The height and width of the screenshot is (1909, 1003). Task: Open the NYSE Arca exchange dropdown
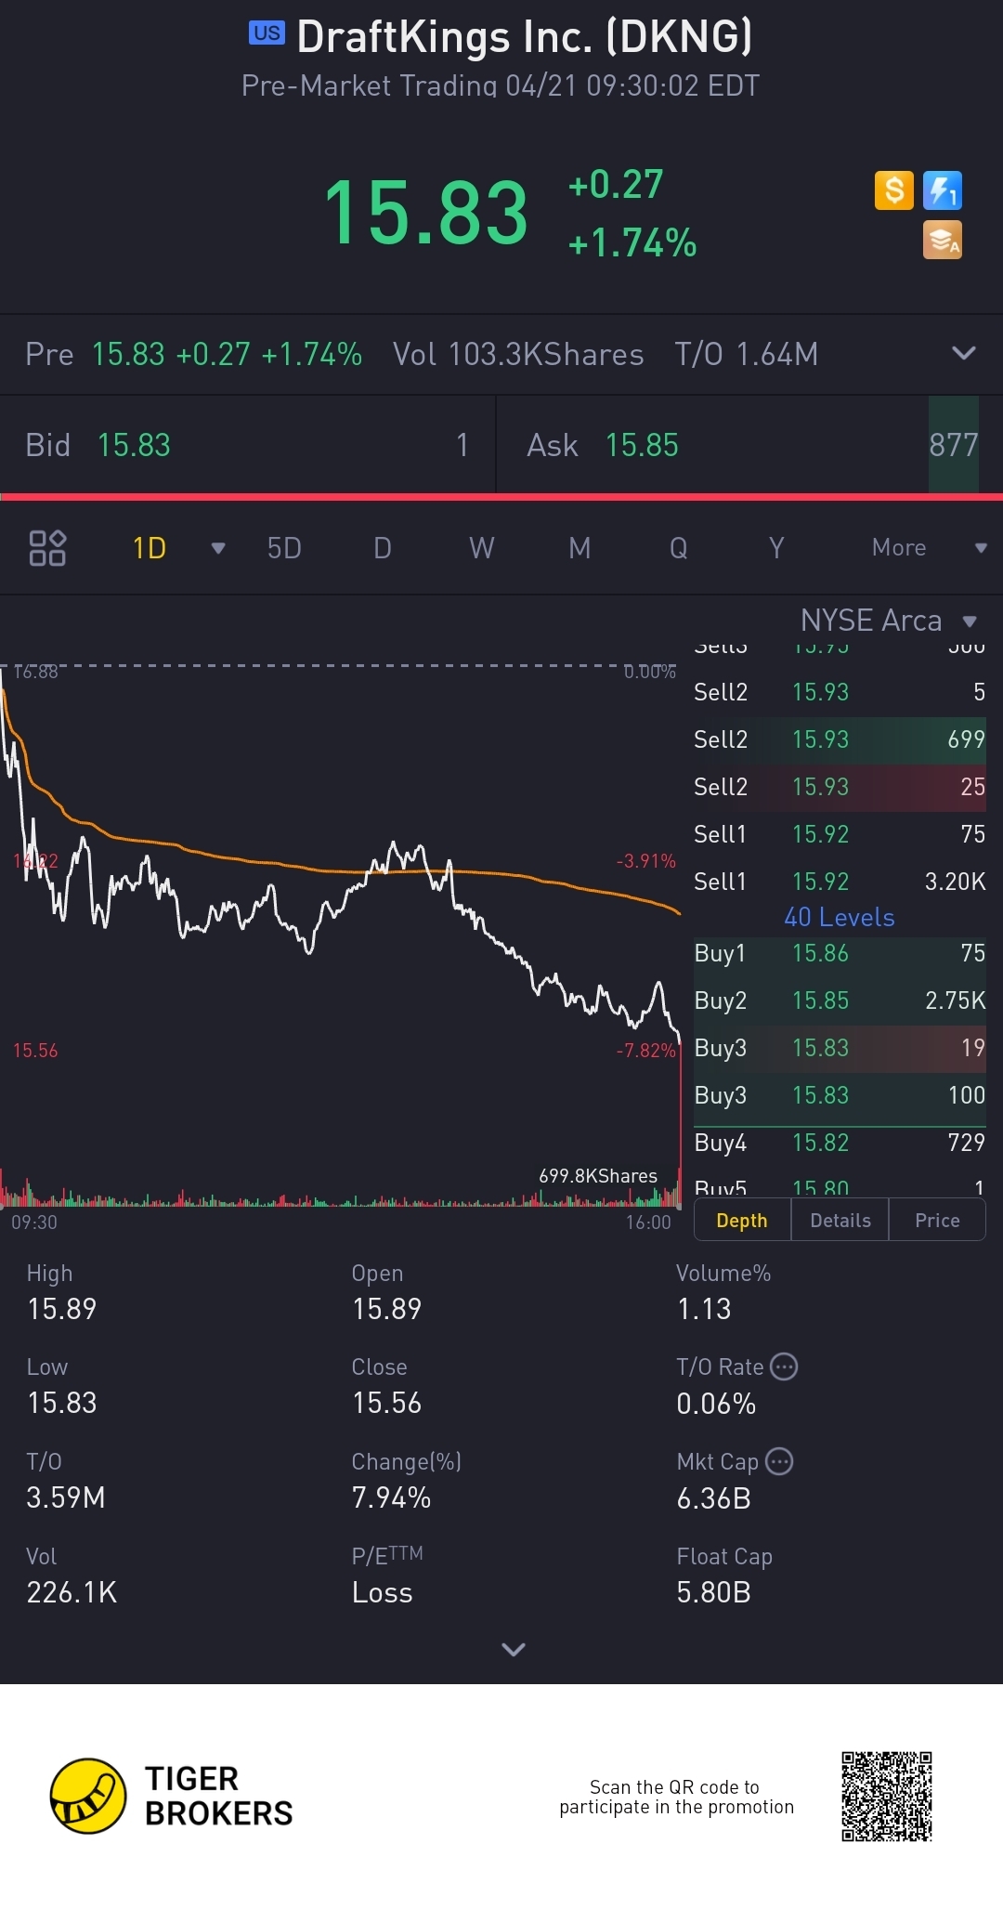pos(889,621)
